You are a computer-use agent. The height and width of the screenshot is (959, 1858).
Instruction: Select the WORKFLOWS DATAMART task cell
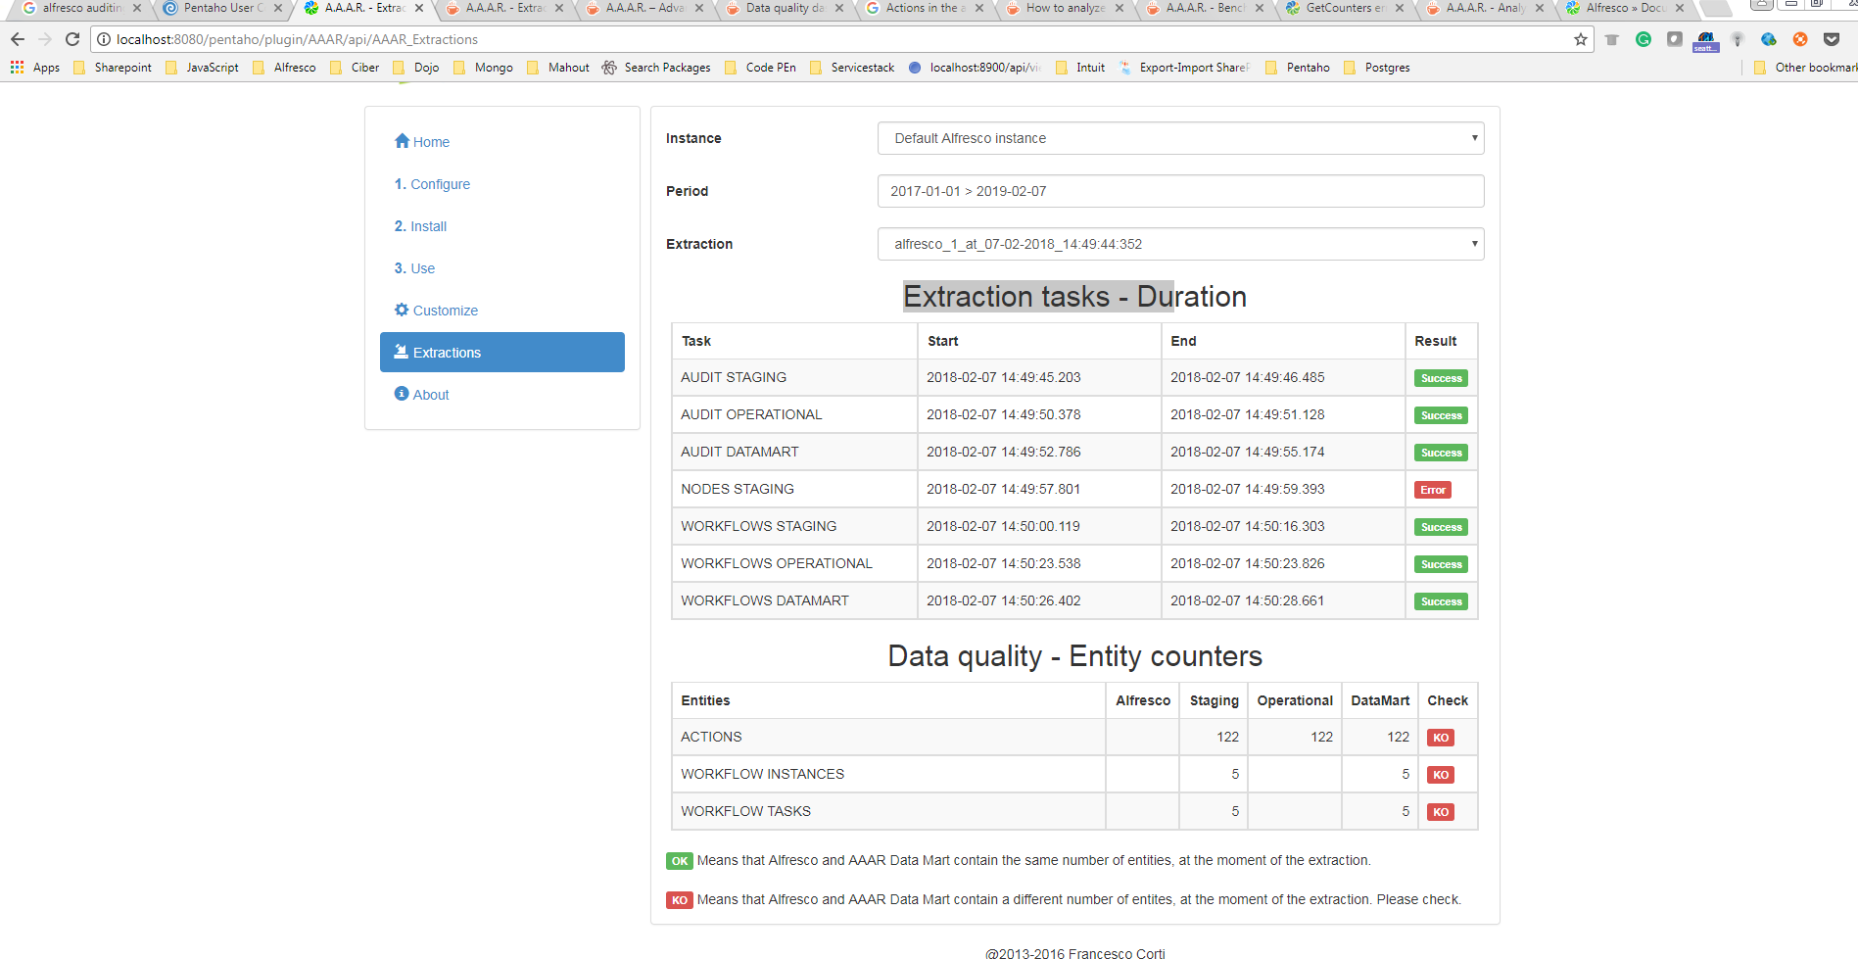click(794, 600)
